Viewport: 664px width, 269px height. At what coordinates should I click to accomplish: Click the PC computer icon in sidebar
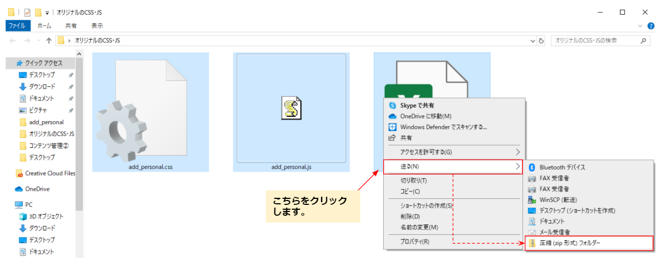20,205
